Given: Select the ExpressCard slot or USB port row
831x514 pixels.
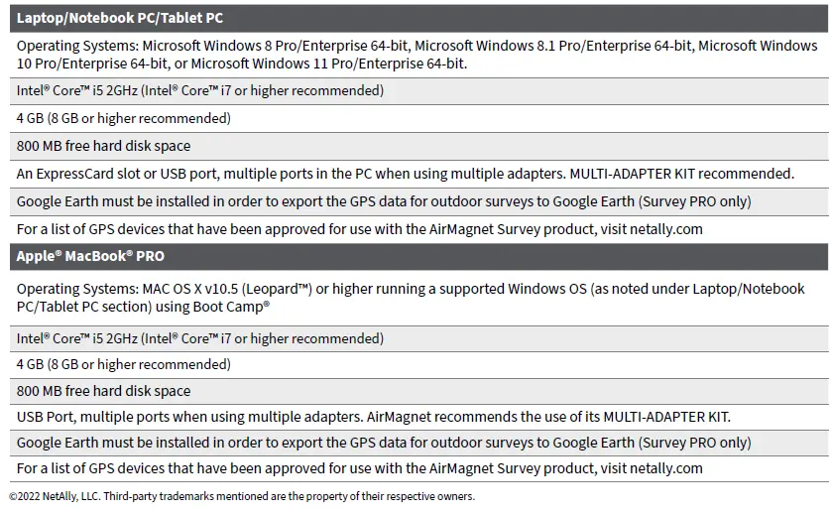Looking at the screenshot, I should click(406, 174).
